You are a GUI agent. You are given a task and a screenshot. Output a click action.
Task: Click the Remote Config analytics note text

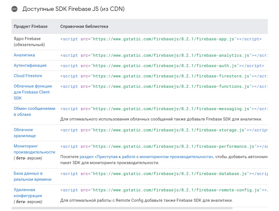pyautogui.click(x=146, y=200)
